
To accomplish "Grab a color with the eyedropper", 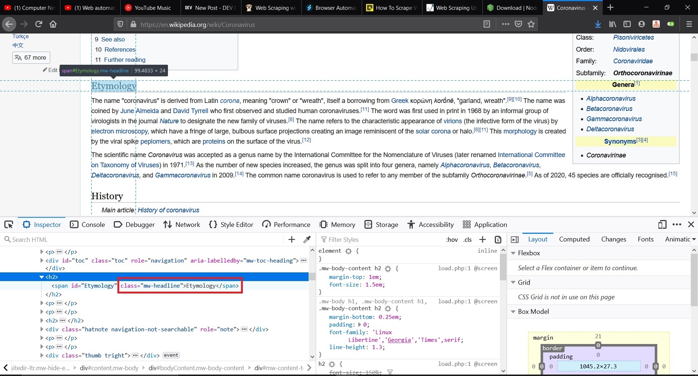I will 307,239.
